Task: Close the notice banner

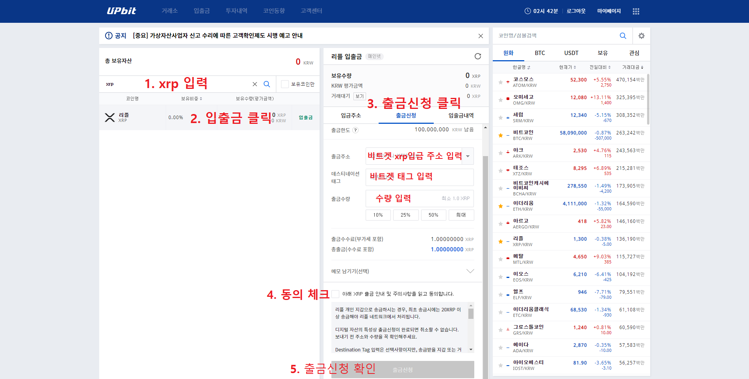Action: (481, 36)
